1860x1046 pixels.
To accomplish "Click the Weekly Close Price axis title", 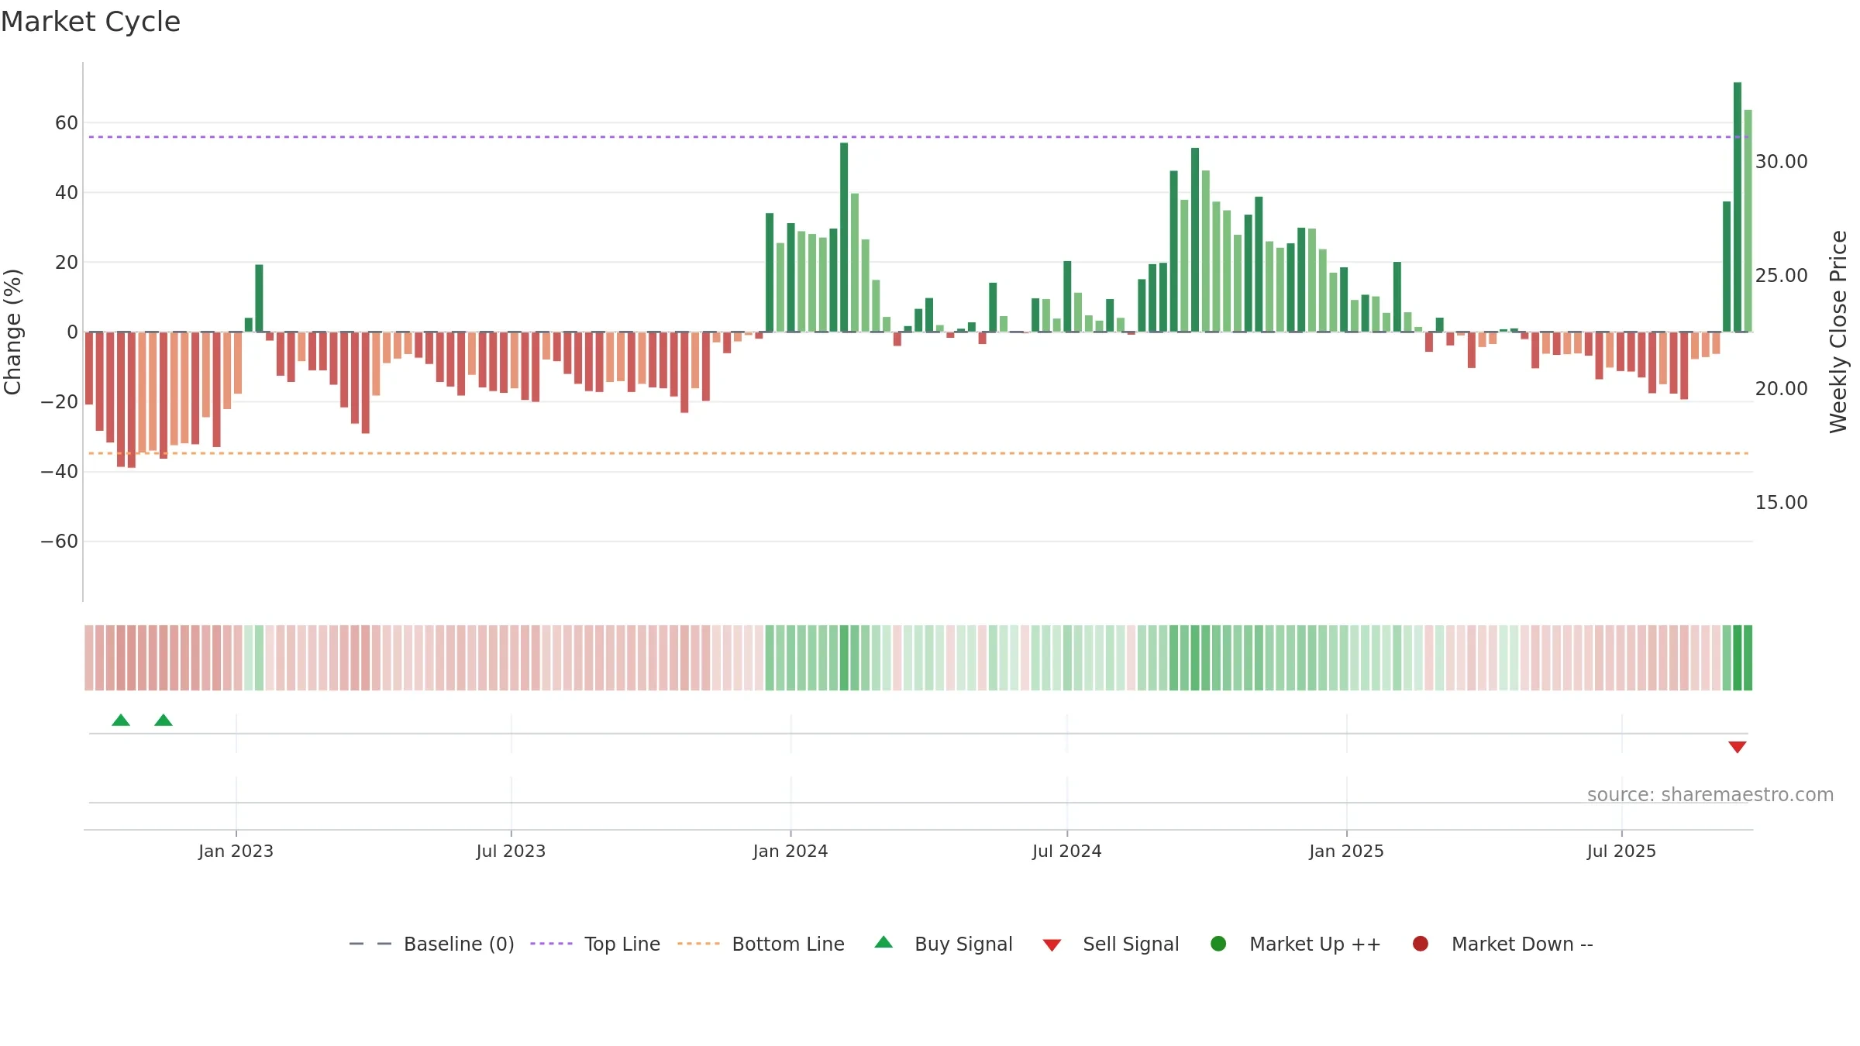I will tap(1838, 332).
